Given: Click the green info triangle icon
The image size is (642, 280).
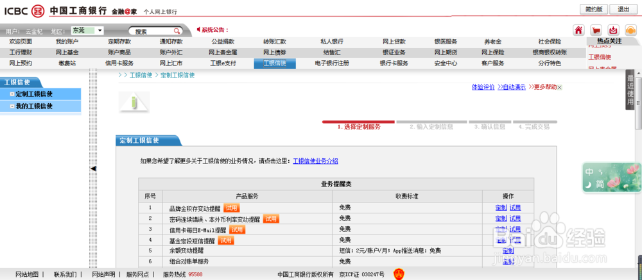Looking at the screenshot, I should 134,102.
